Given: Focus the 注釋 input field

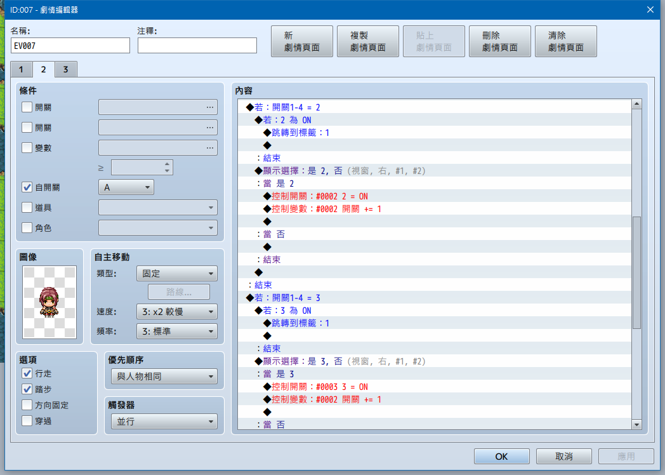Looking at the screenshot, I should click(x=197, y=46).
